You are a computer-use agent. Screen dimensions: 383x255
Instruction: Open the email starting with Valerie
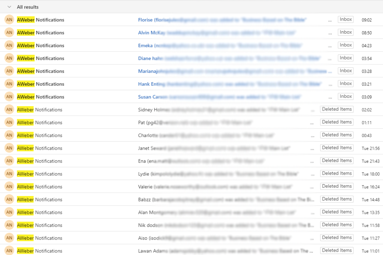point(191,186)
